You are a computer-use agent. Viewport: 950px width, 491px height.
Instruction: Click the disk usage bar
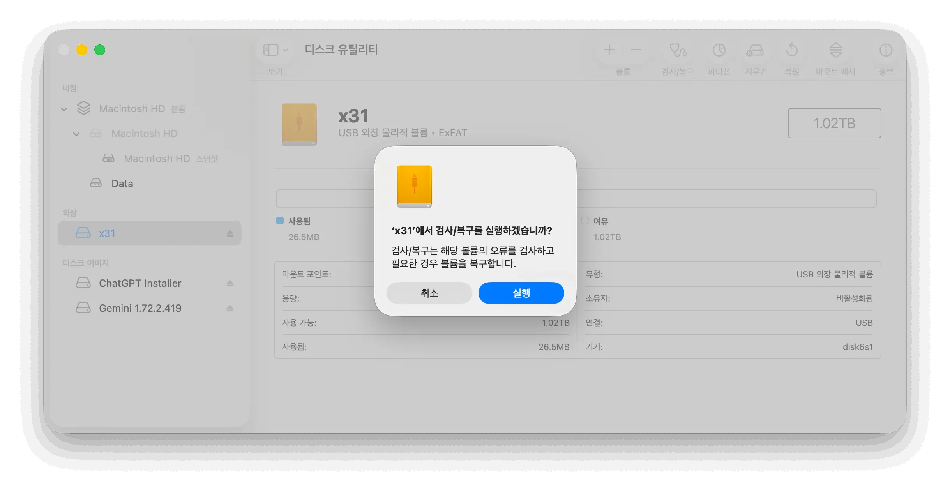[x=576, y=199]
